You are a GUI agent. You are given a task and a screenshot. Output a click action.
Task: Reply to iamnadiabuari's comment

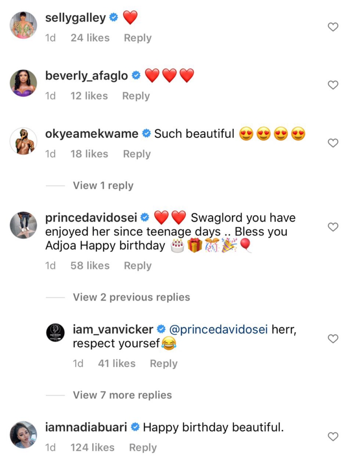click(x=143, y=448)
